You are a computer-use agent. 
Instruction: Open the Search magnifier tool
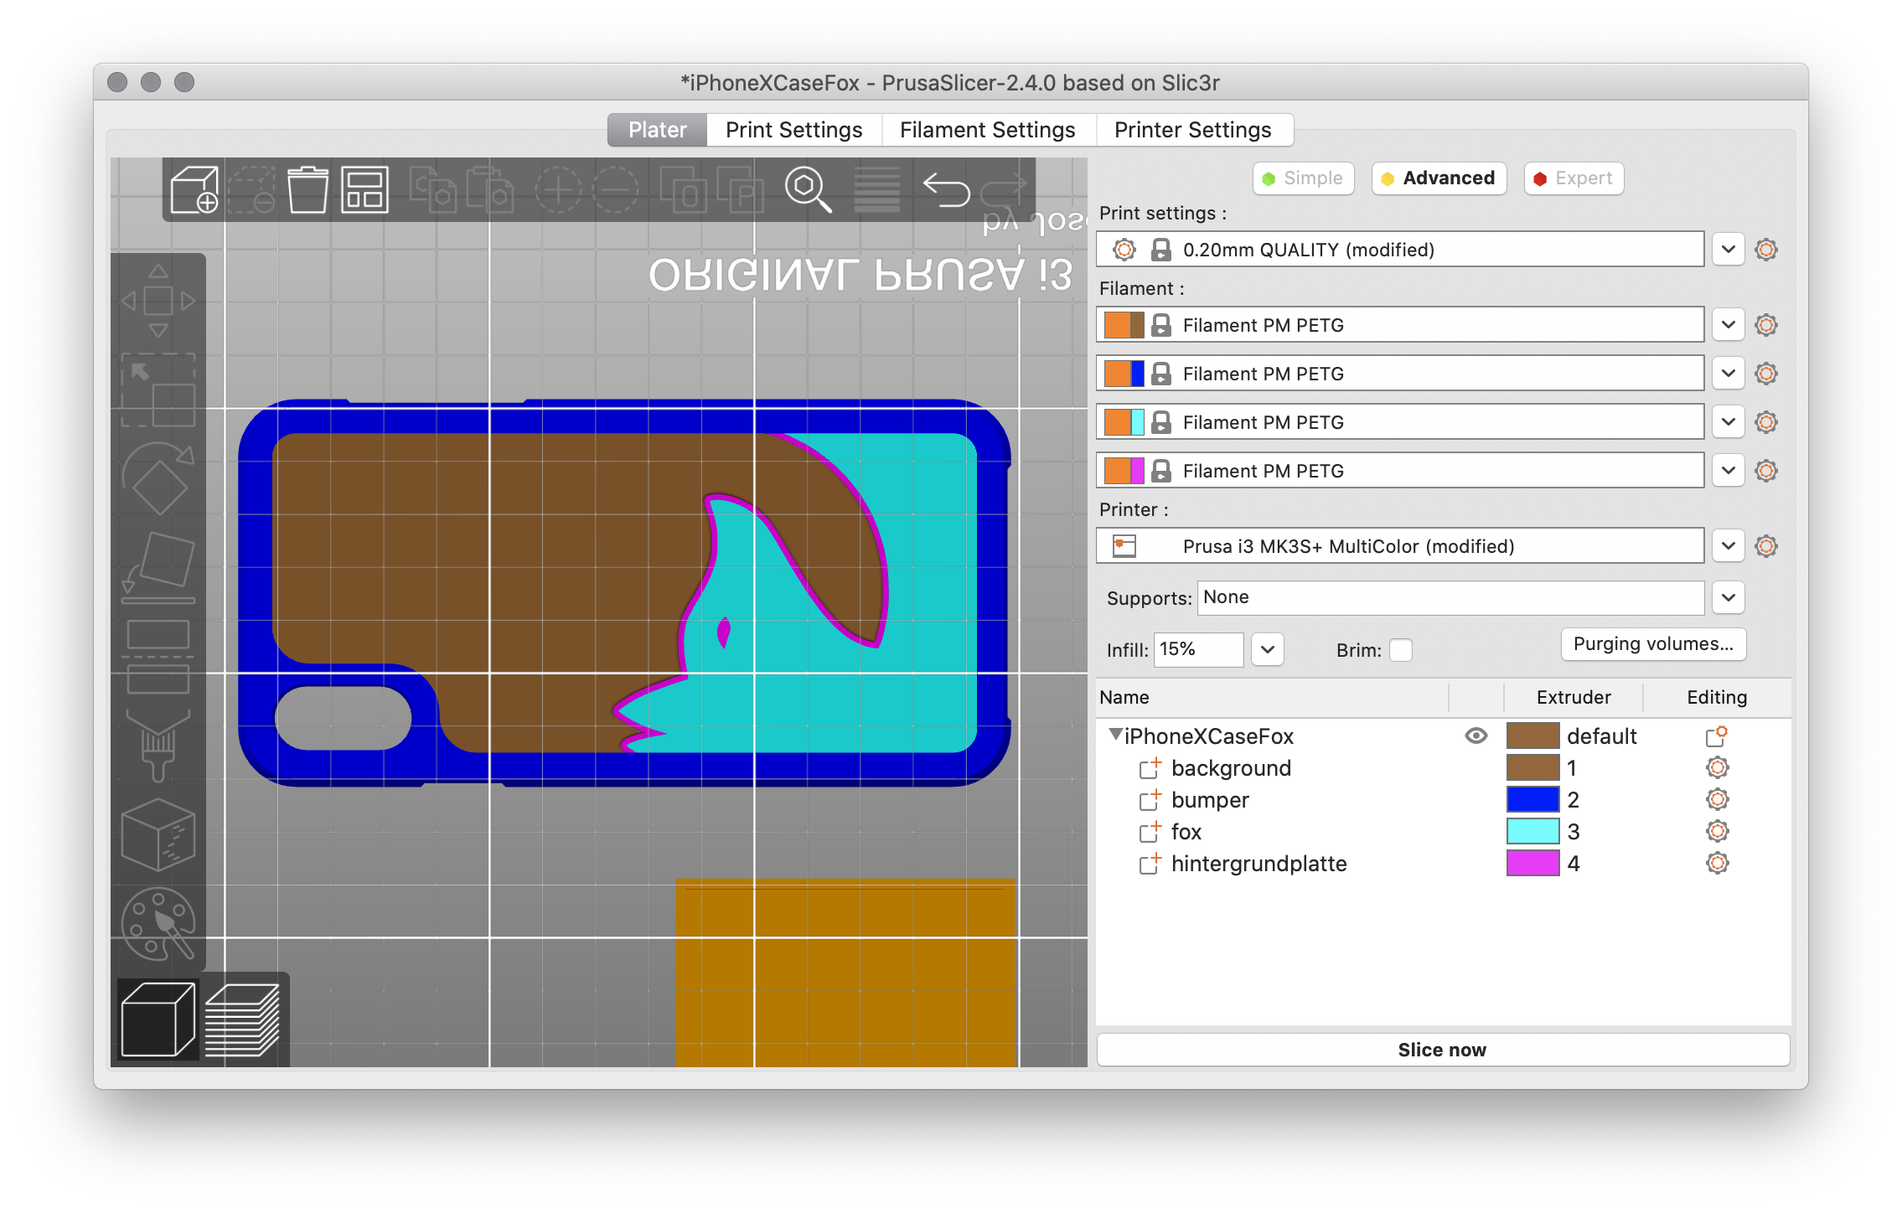tap(808, 189)
